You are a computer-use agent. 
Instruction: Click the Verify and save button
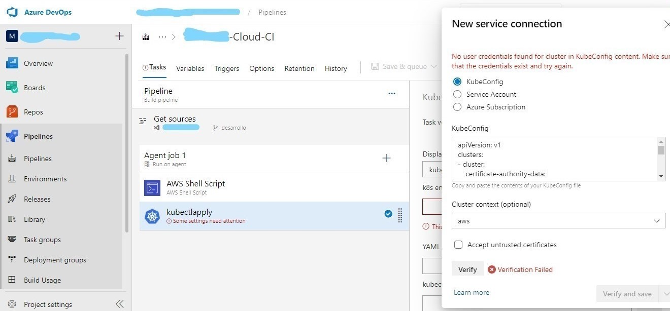coord(627,294)
